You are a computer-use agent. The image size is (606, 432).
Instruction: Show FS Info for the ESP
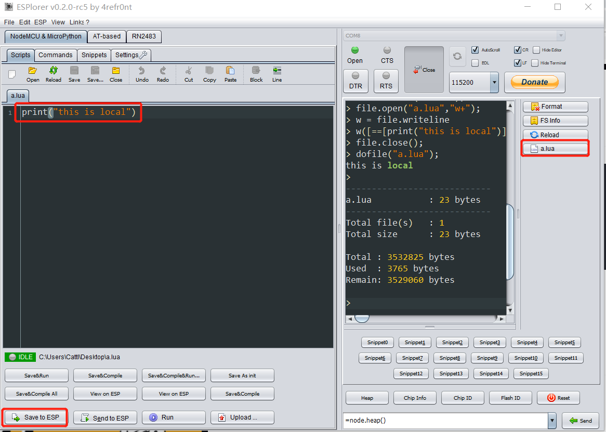click(x=556, y=121)
